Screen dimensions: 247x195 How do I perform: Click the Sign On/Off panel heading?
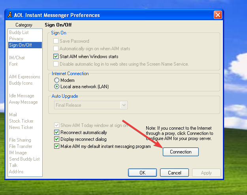58,25
